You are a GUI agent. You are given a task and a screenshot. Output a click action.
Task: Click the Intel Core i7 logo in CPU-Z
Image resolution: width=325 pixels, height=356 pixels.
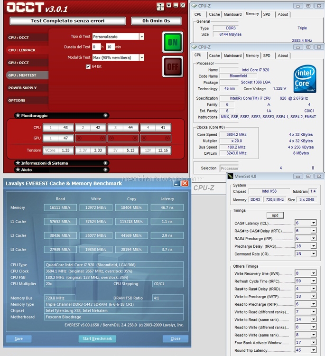tap(305, 79)
